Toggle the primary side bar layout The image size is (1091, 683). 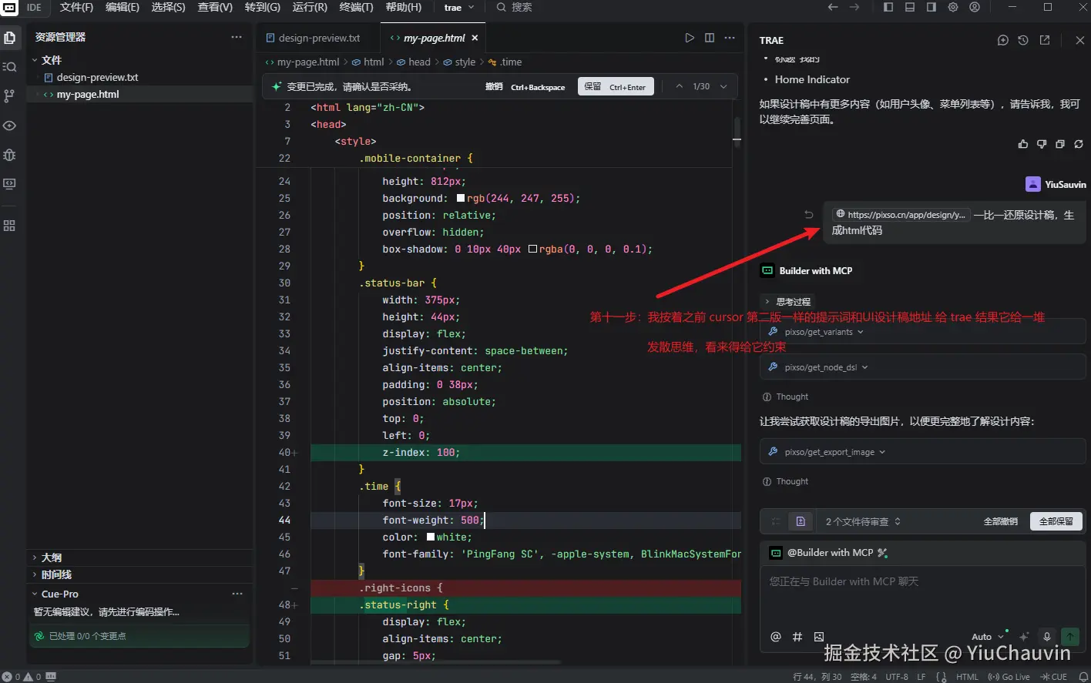[888, 7]
